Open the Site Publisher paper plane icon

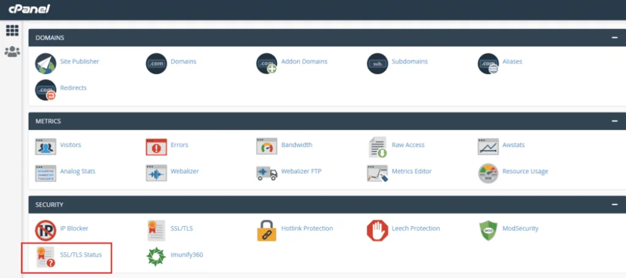point(45,64)
